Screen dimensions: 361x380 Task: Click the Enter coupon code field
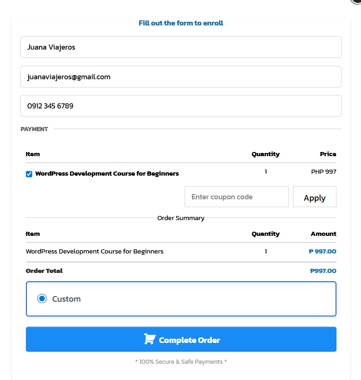[237, 197]
